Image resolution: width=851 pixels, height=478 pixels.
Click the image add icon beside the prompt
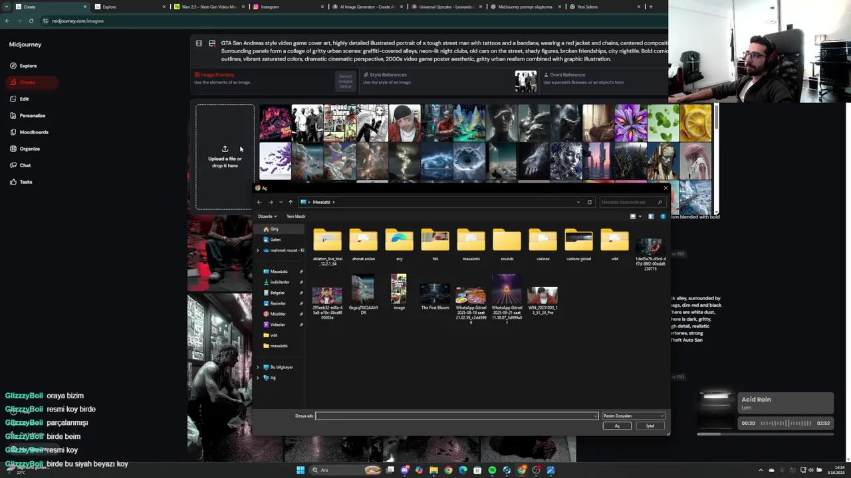pyautogui.click(x=212, y=43)
